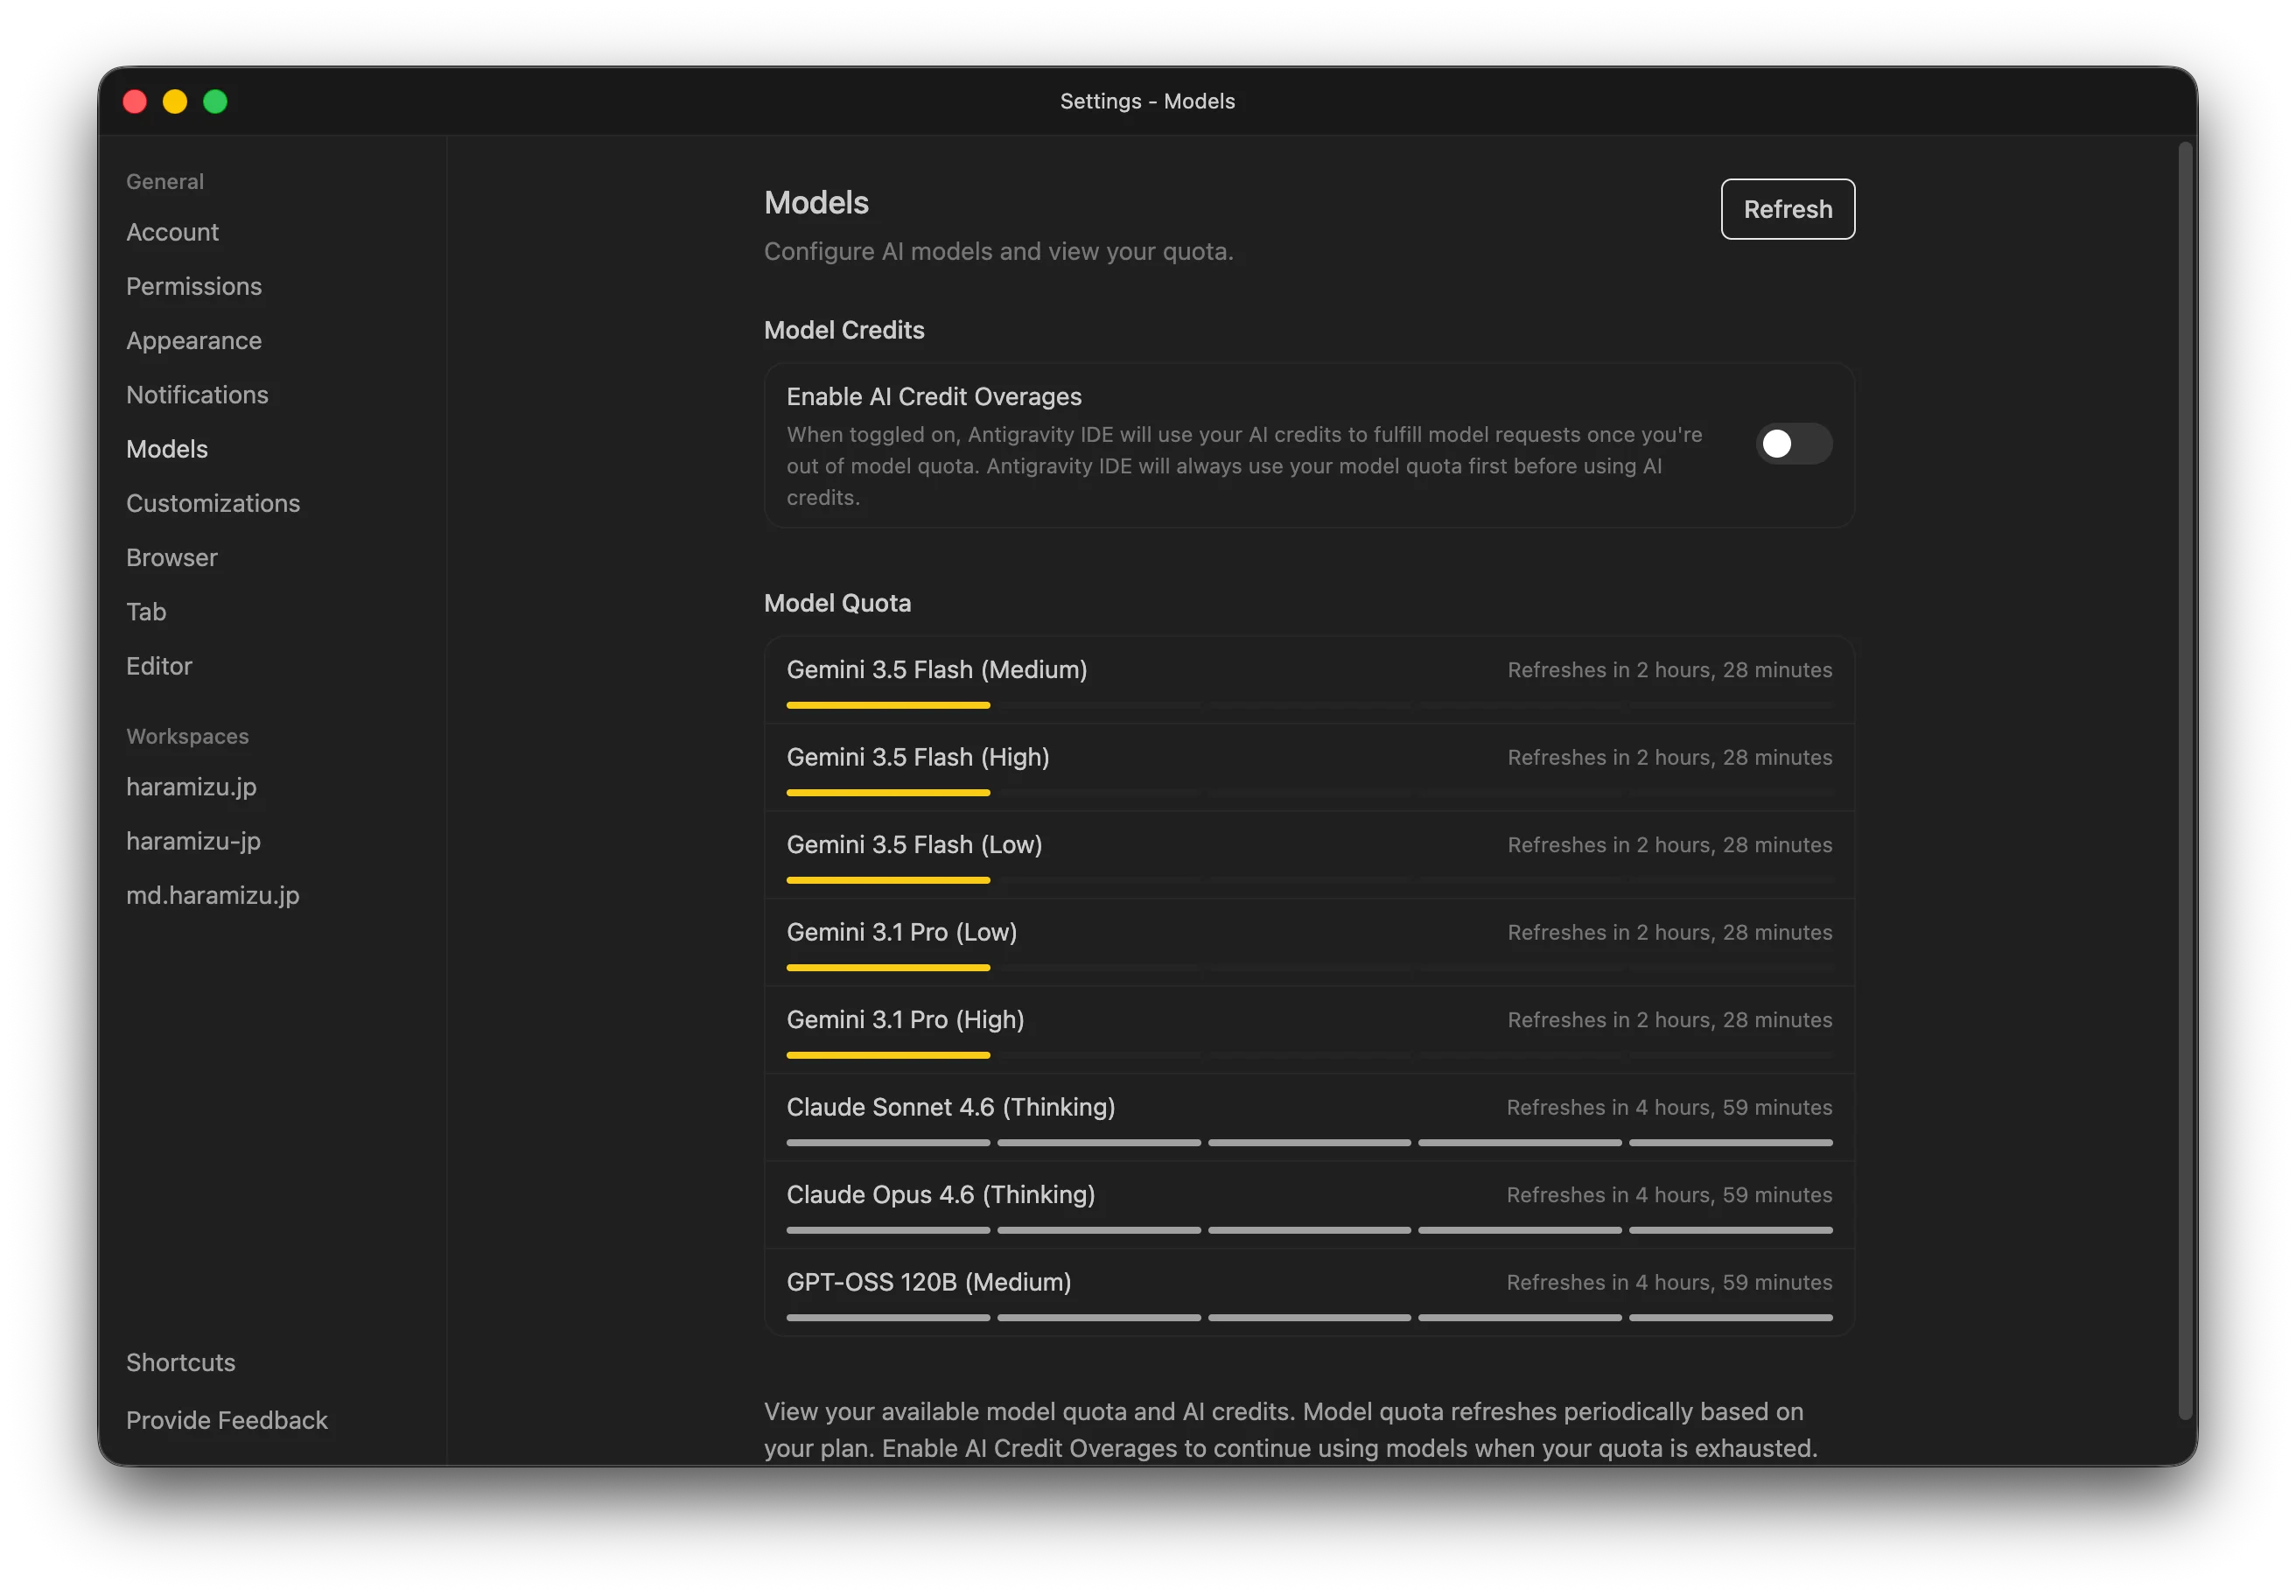The width and height of the screenshot is (2296, 1596).
Task: Select the haramizu-jp workspace
Action: (193, 841)
